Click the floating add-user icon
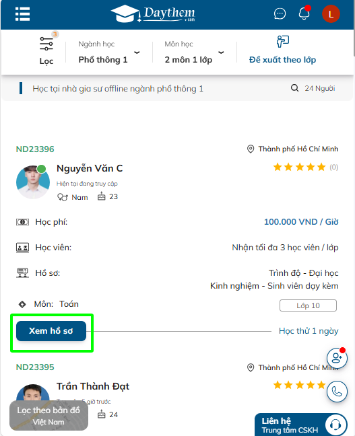This screenshot has width=355, height=436. pos(337,358)
